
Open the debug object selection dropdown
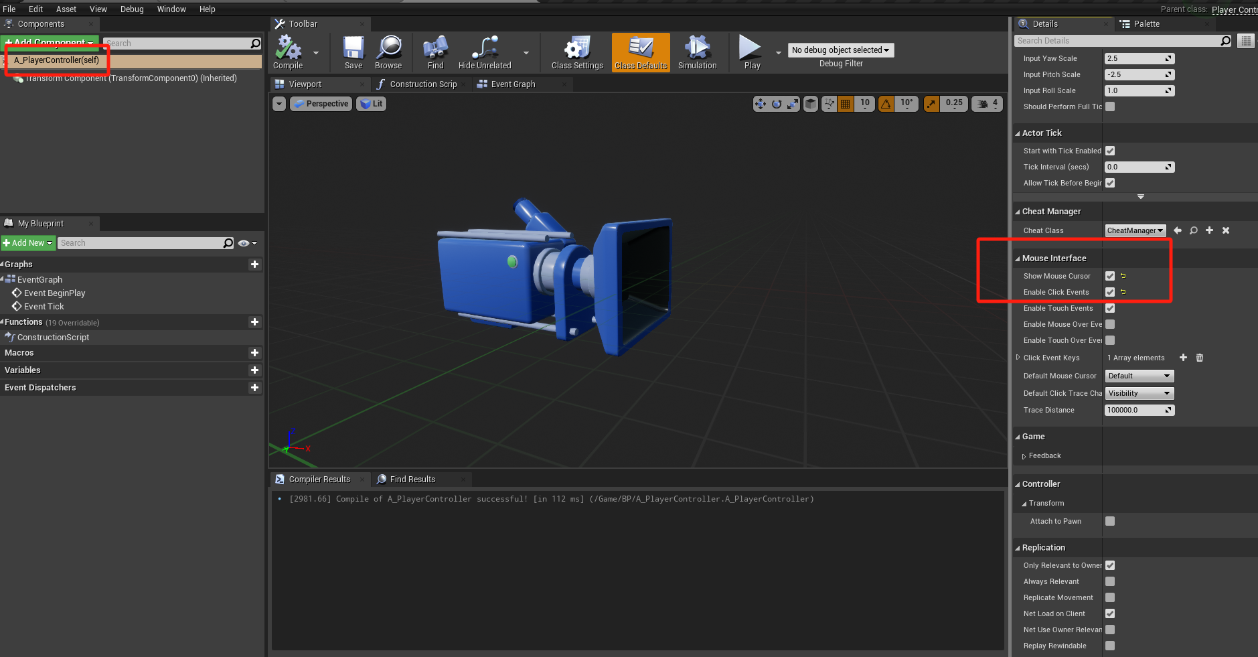pos(840,50)
